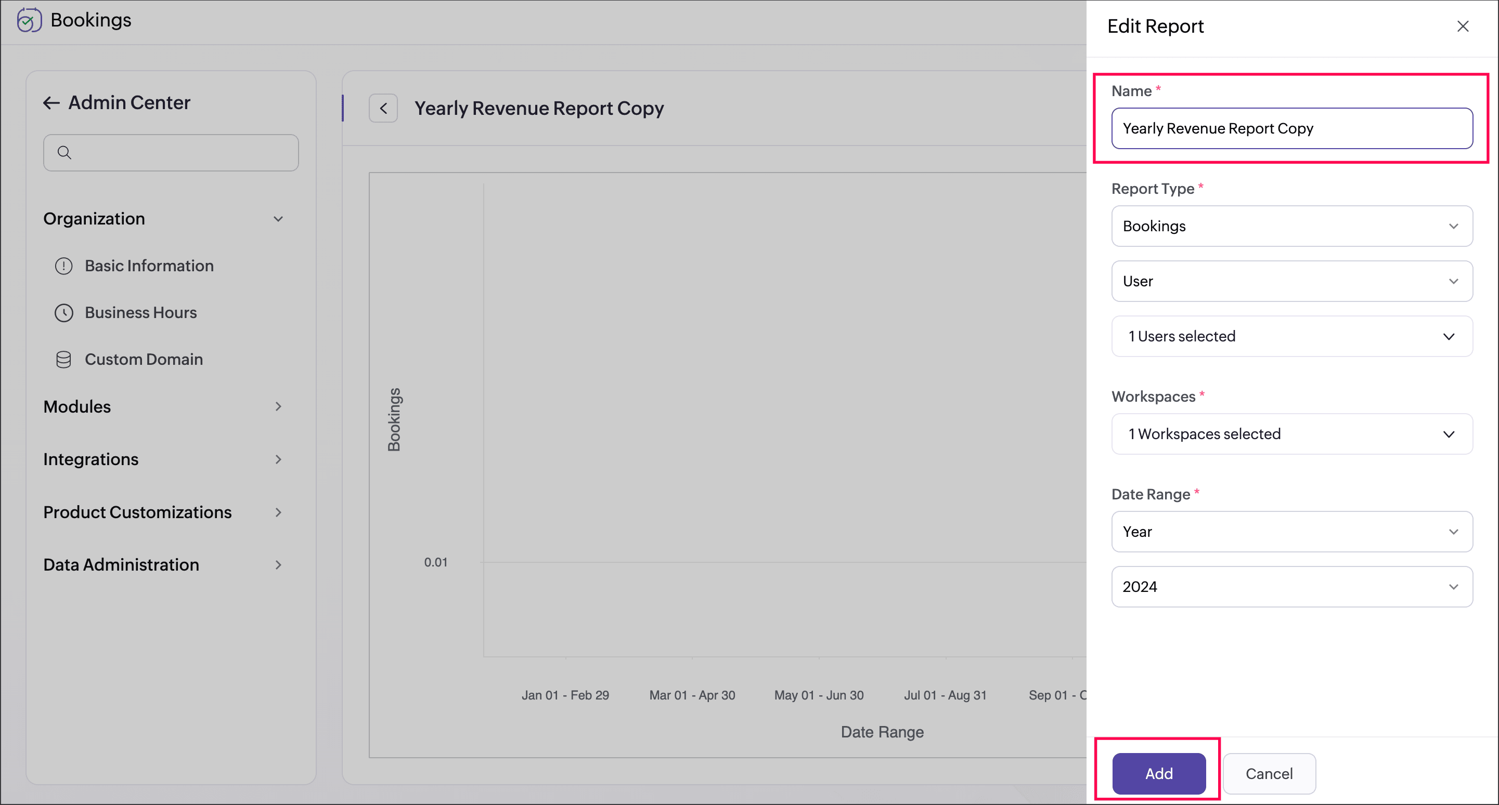The width and height of the screenshot is (1499, 805).
Task: Click the Custom Domain database icon
Action: click(x=63, y=360)
